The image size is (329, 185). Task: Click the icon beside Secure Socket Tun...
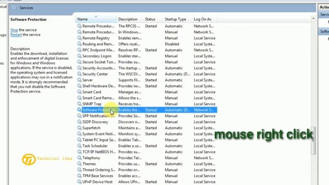coord(79,62)
